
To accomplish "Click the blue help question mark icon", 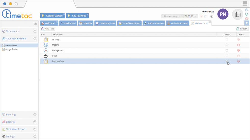I will [x=246, y=10].
